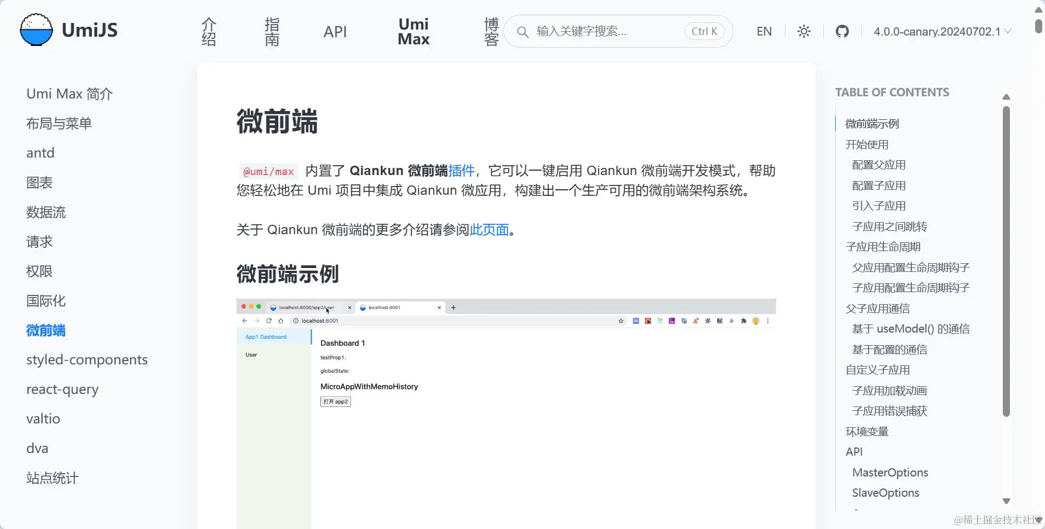Jump to 父子应用通信 in contents
The height and width of the screenshot is (529, 1045).
pyautogui.click(x=877, y=309)
